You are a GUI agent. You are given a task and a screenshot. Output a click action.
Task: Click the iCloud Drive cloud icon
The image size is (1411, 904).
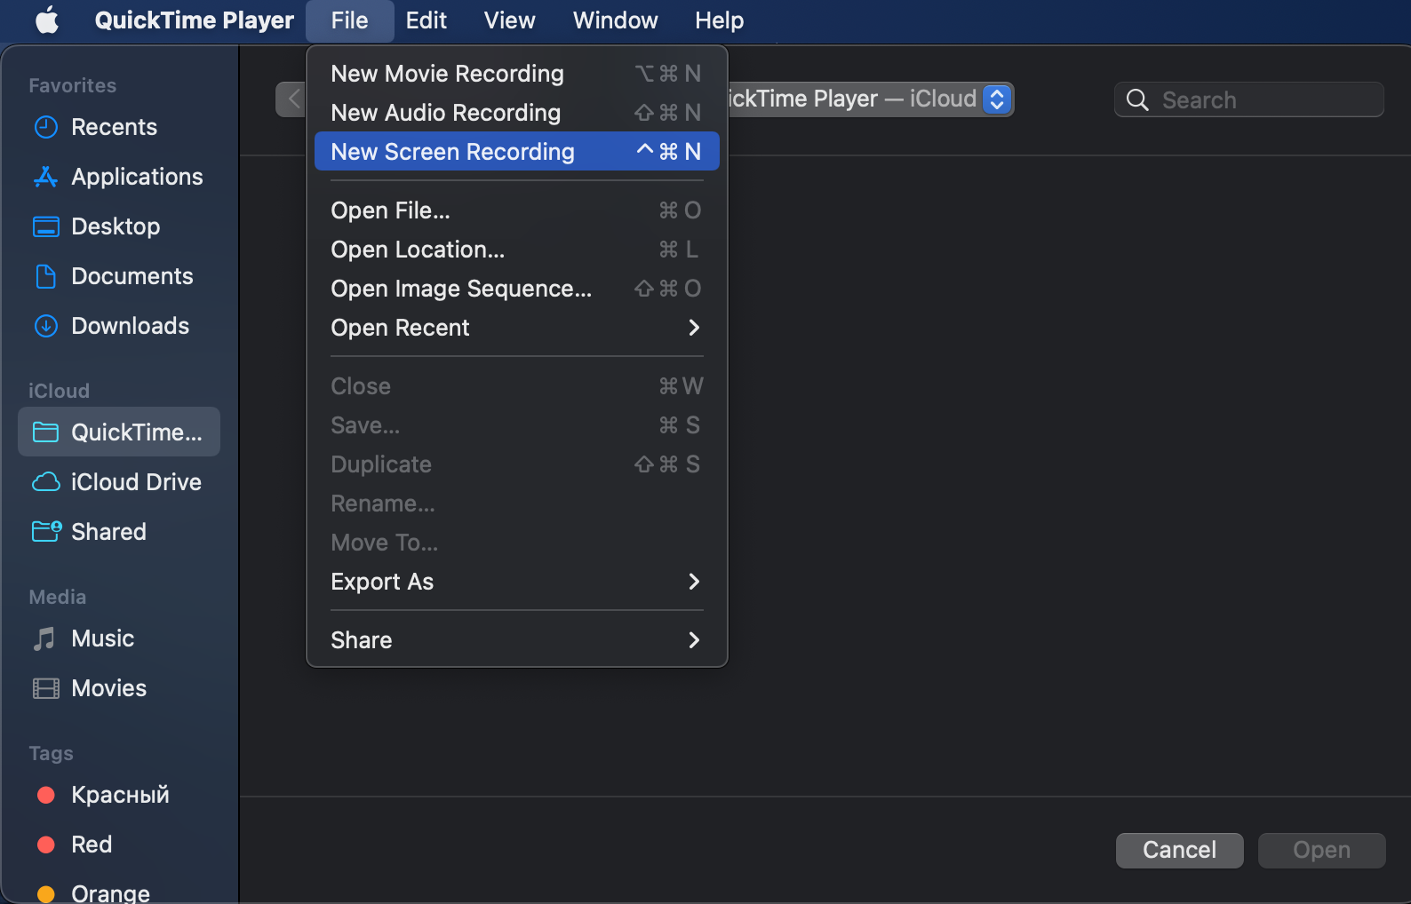pyautogui.click(x=45, y=482)
